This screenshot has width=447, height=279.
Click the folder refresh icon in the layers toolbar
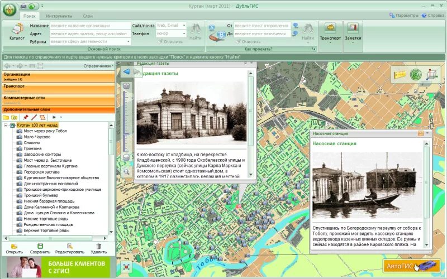click(15, 117)
